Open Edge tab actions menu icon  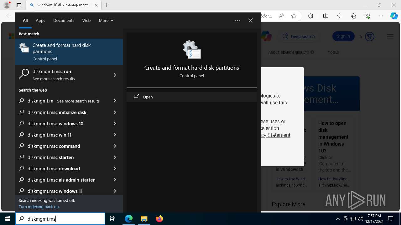coord(19,5)
